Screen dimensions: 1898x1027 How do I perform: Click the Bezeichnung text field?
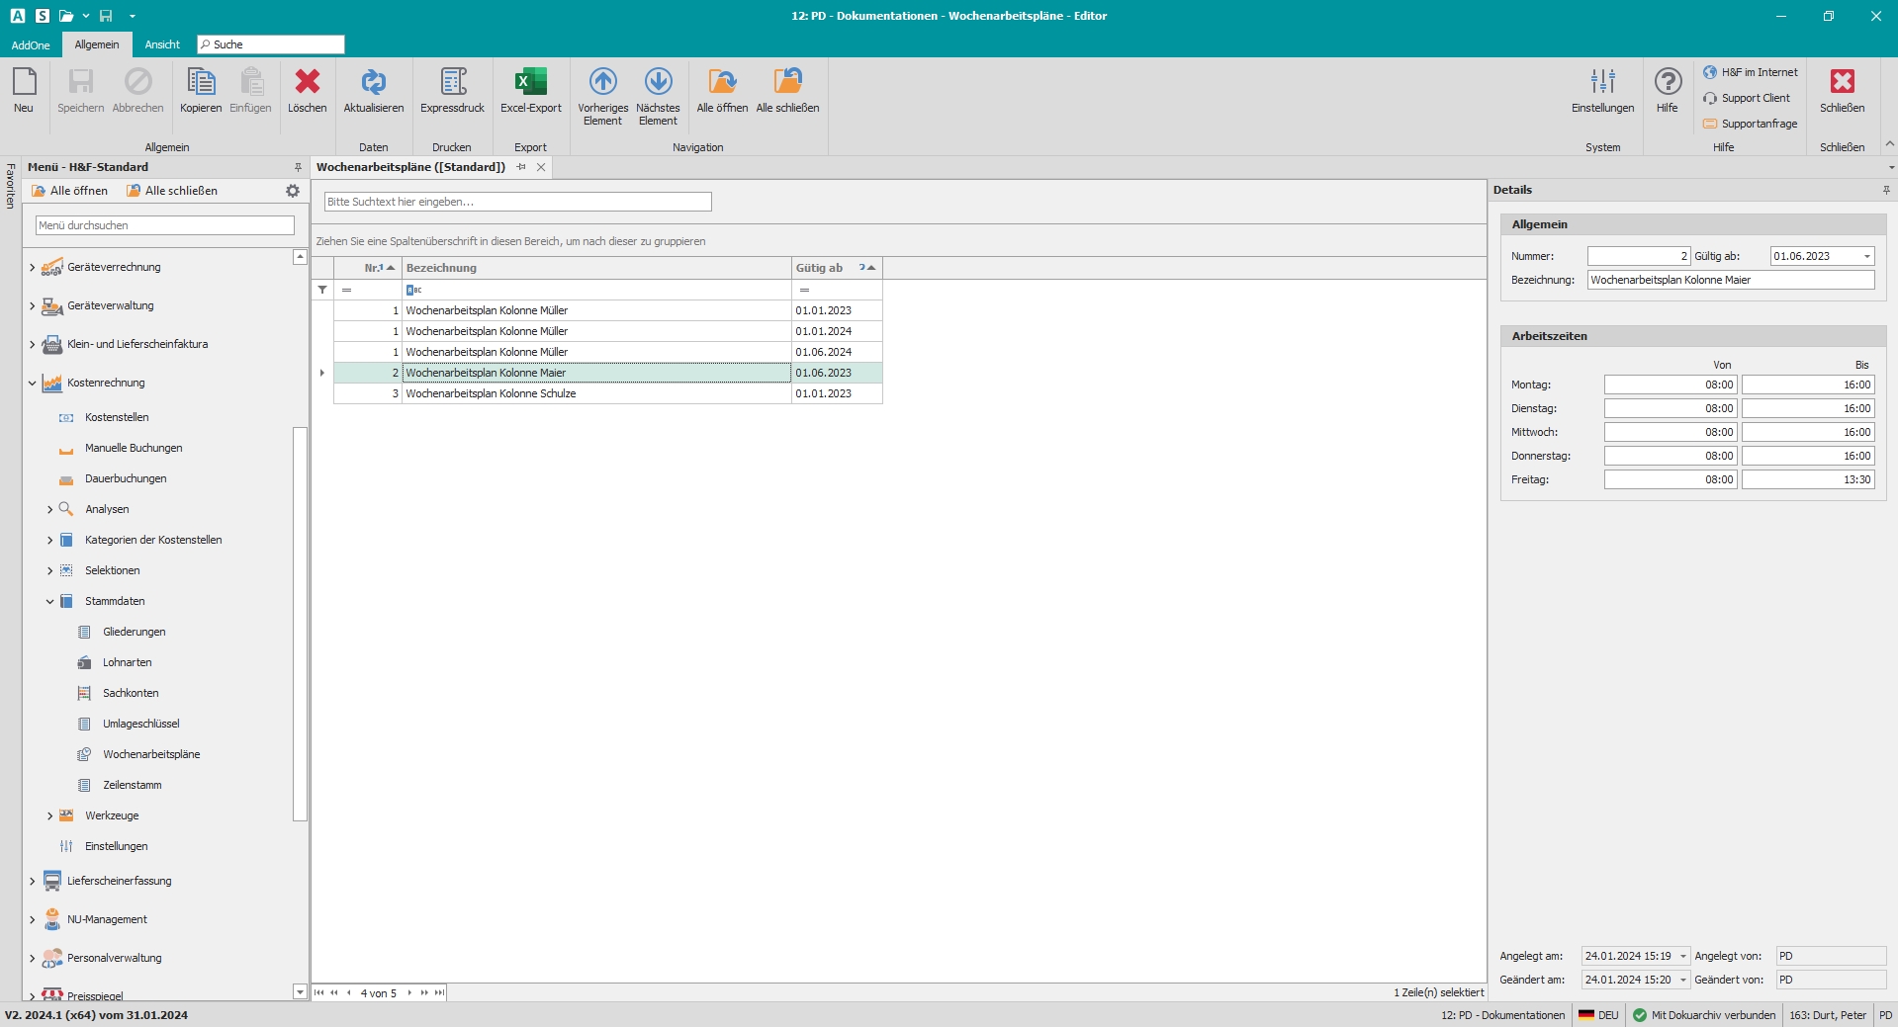pyautogui.click(x=1730, y=280)
